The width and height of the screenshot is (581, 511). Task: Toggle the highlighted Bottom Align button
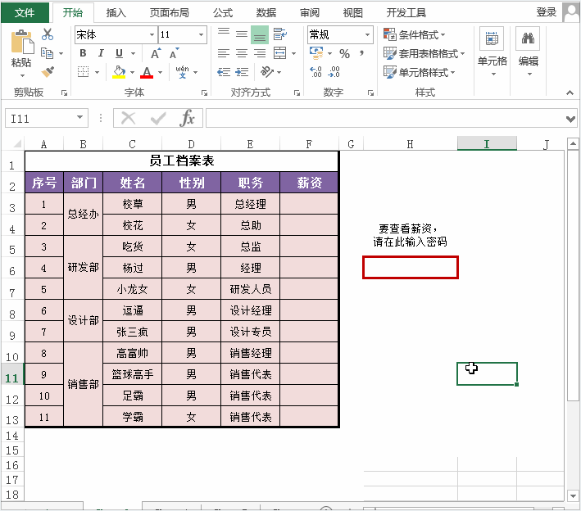(x=260, y=34)
